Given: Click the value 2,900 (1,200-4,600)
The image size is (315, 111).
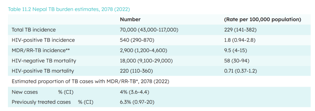Looking at the screenshot, I should tap(143, 50).
